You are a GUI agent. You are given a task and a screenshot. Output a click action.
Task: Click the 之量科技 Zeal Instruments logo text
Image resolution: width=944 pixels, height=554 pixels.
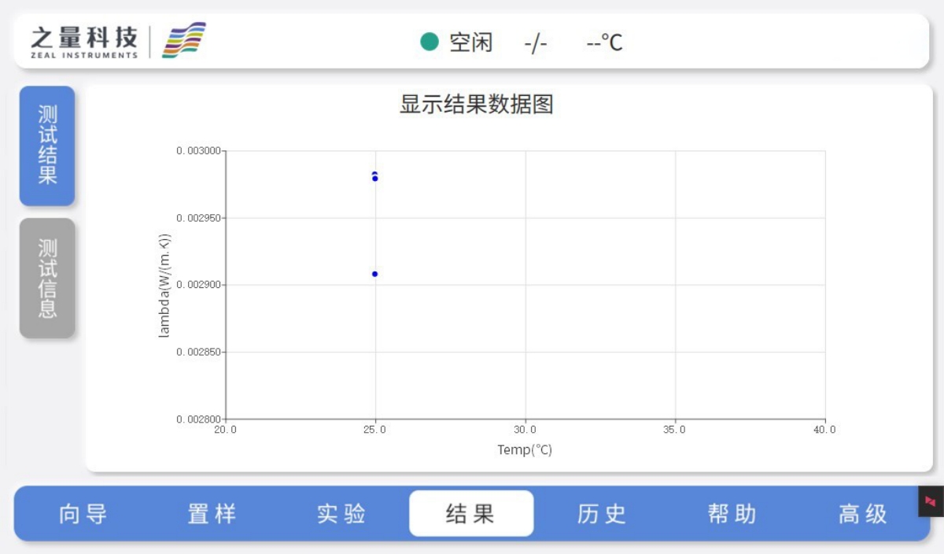click(x=84, y=41)
